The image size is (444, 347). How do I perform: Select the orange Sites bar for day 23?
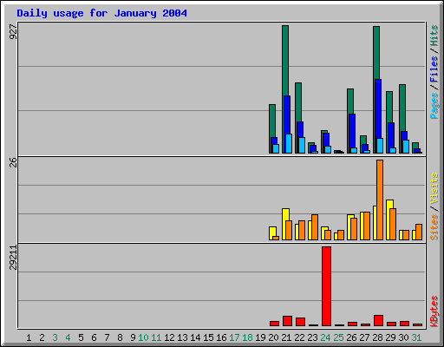315,227
